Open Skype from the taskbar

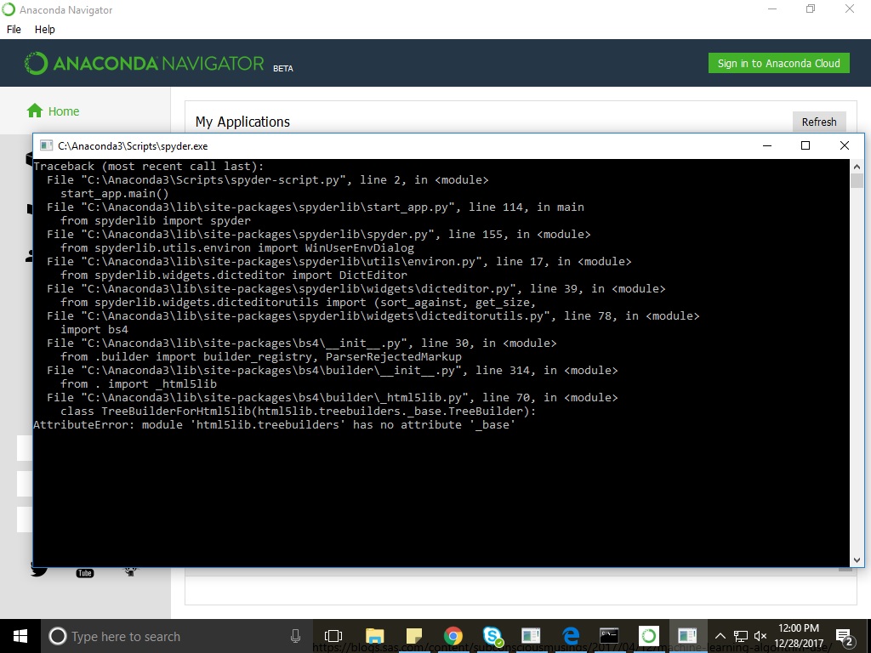coord(492,635)
